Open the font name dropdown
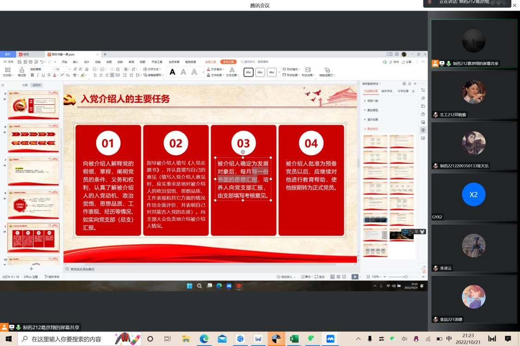This screenshot has height=346, width=520. coord(42,69)
